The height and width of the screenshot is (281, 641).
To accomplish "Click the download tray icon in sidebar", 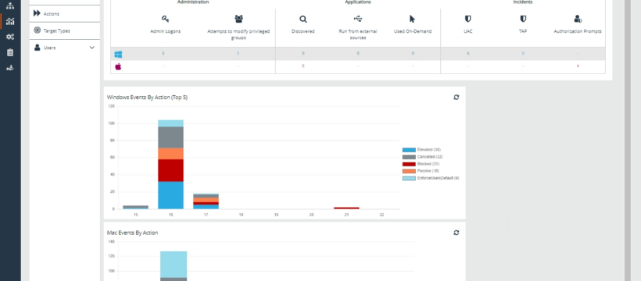I will (x=10, y=68).
